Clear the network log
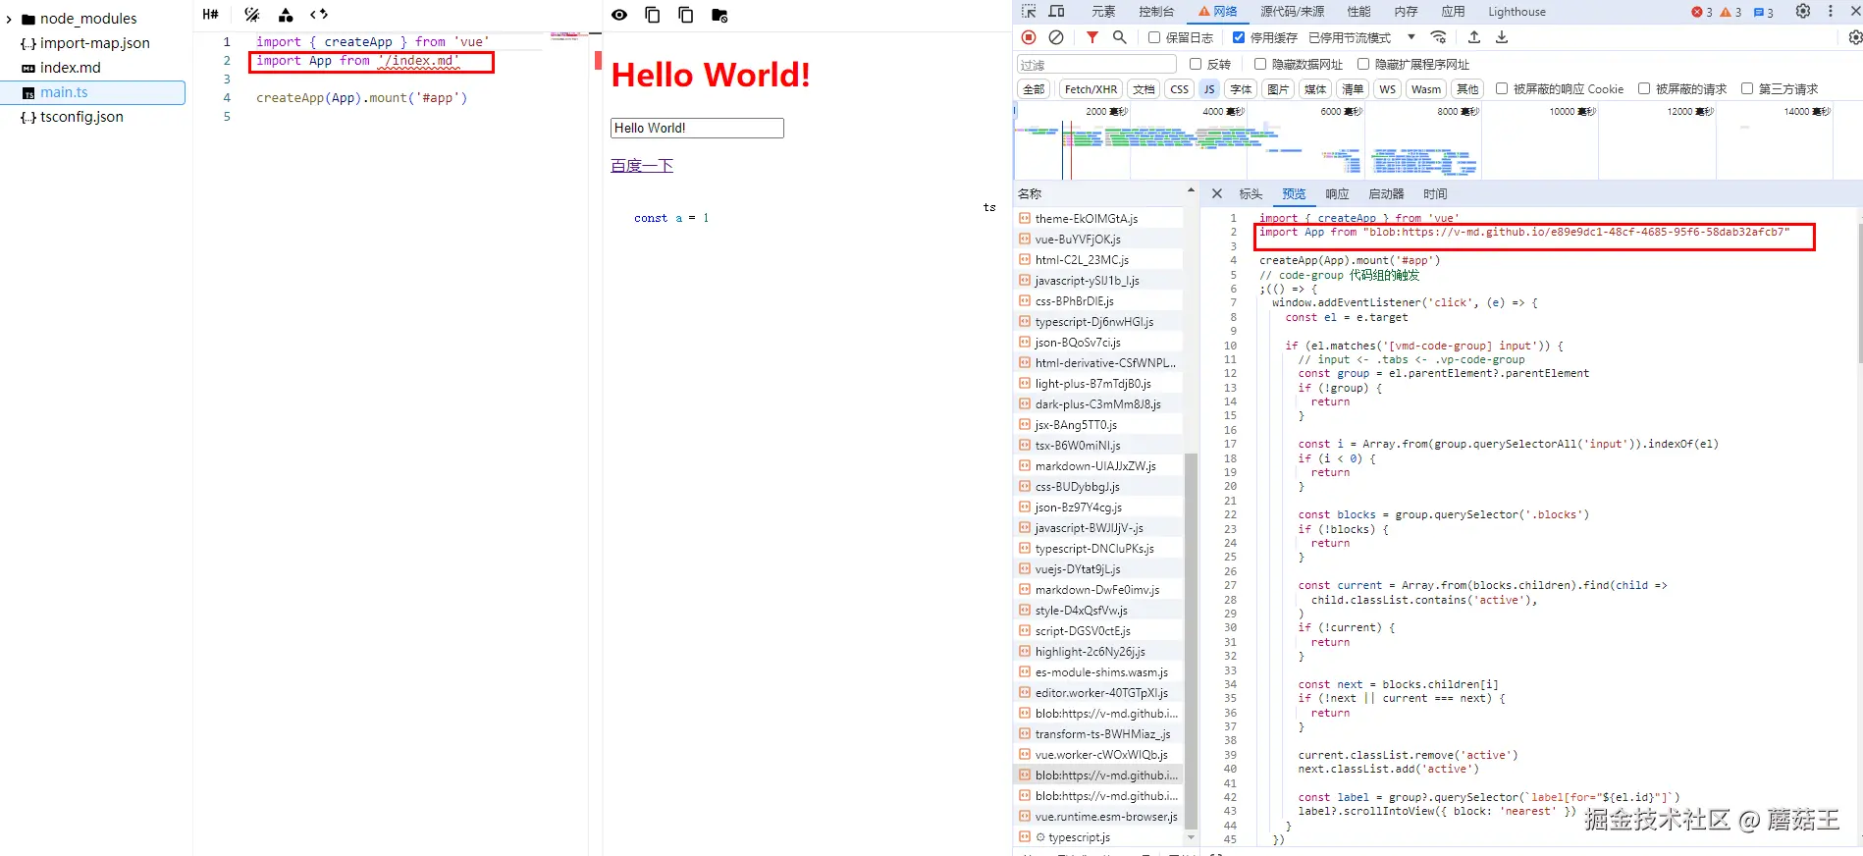This screenshot has height=856, width=1863. pyautogui.click(x=1056, y=37)
